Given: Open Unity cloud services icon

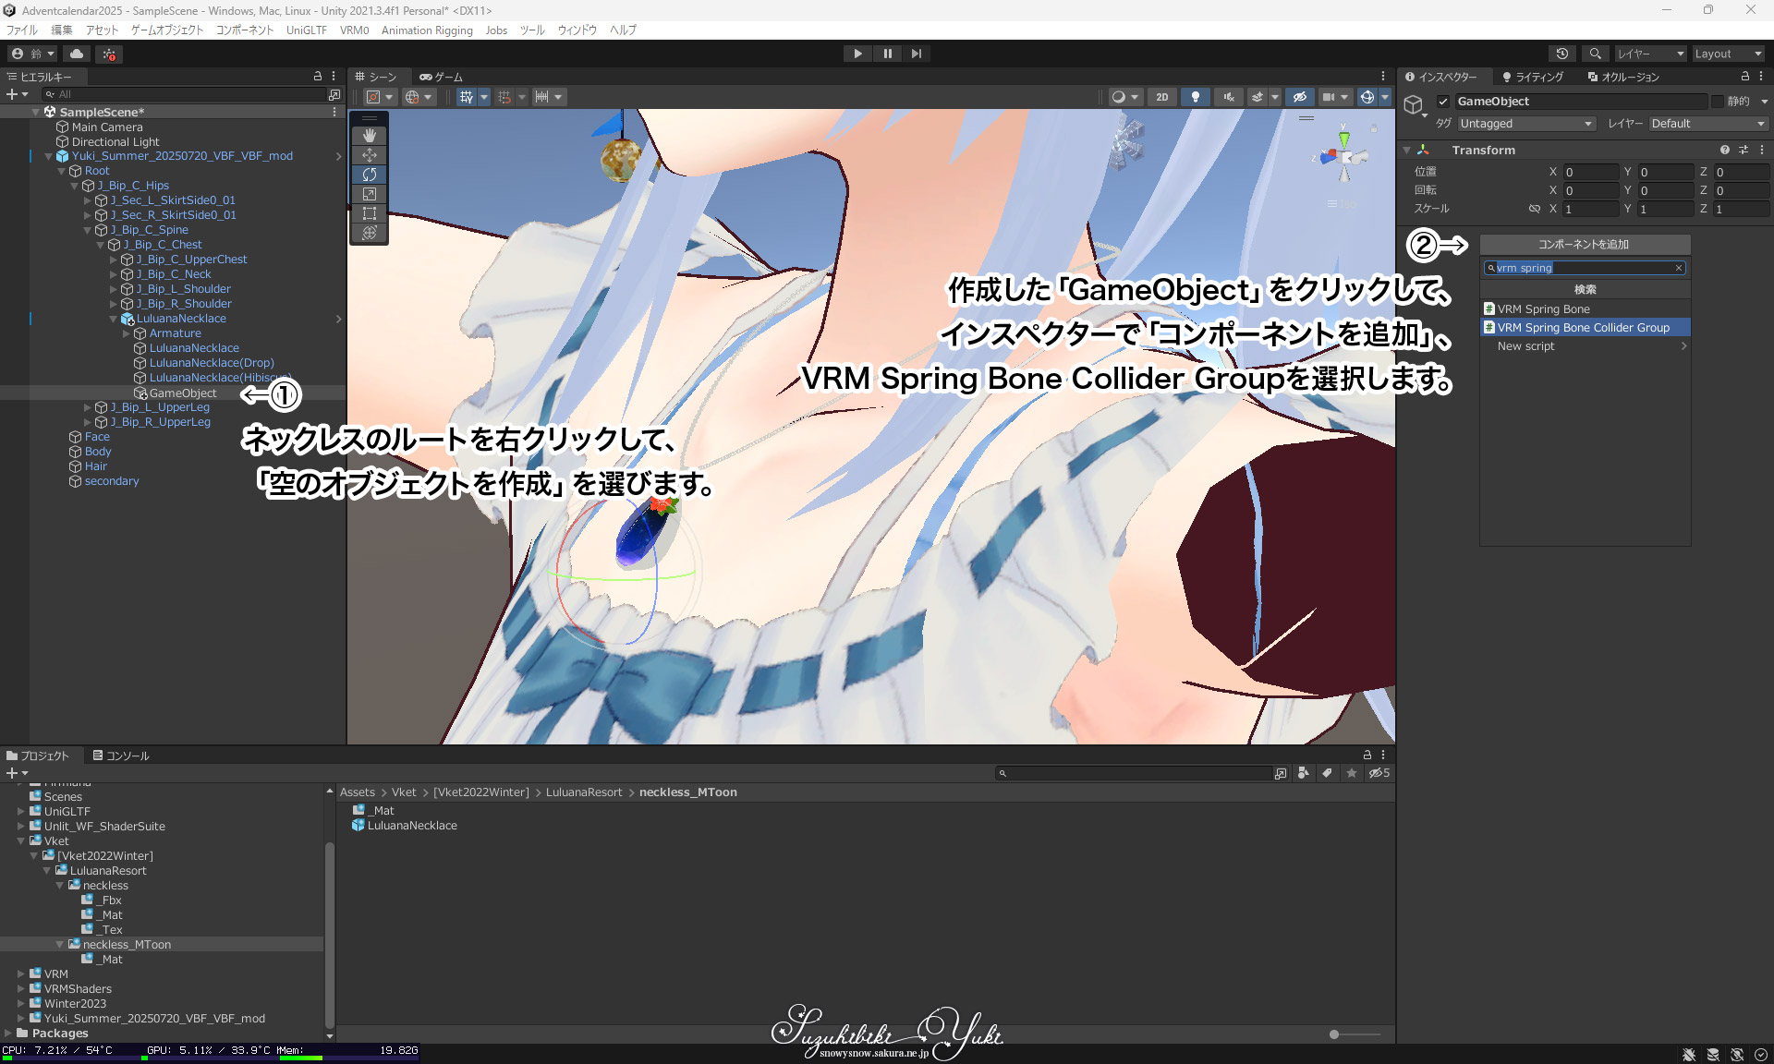Looking at the screenshot, I should point(77,54).
